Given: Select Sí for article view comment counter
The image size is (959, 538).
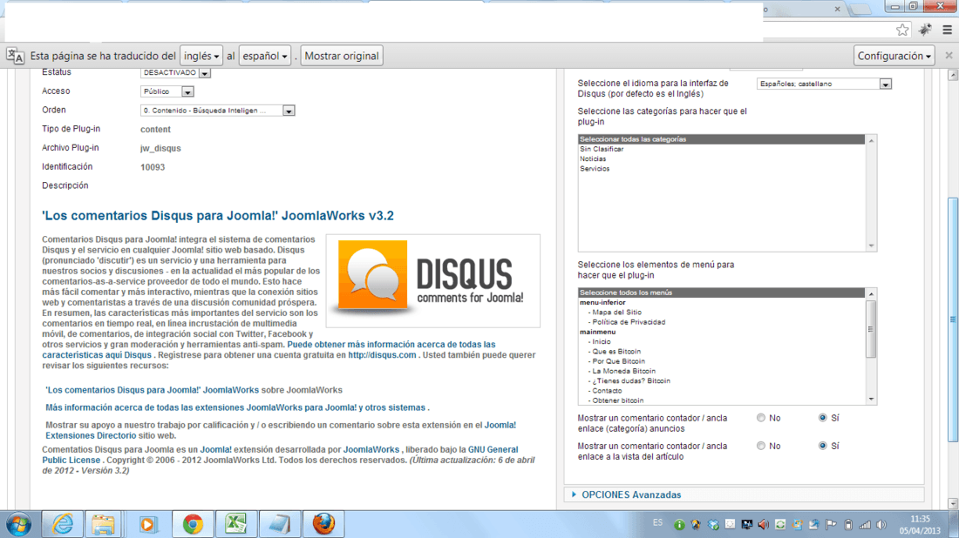Looking at the screenshot, I should 823,446.
